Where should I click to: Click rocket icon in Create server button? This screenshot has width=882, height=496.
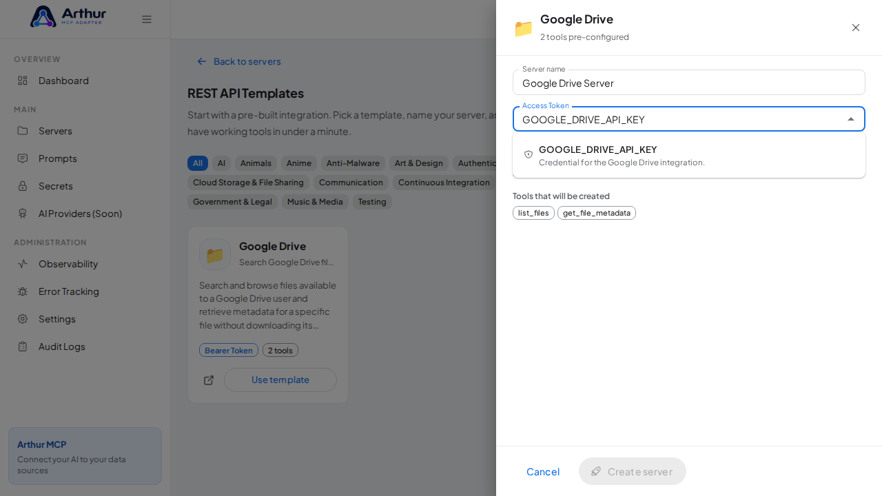pos(596,471)
